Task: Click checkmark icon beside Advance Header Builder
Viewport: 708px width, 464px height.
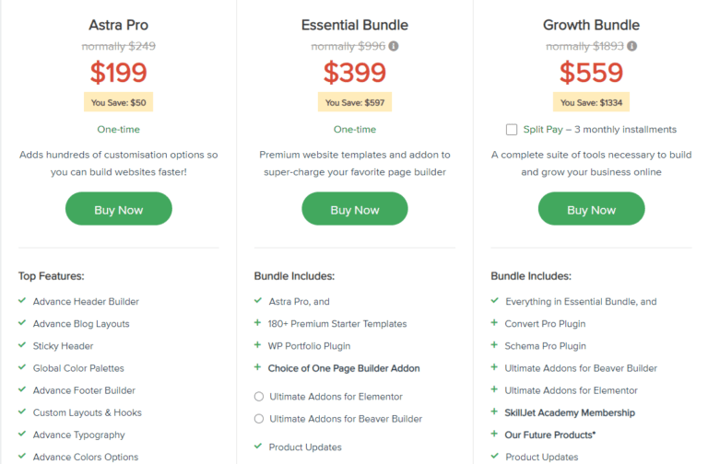Action: pos(22,301)
